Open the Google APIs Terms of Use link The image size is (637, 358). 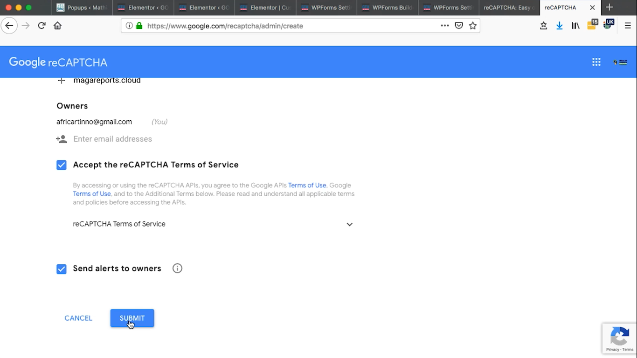point(307,185)
